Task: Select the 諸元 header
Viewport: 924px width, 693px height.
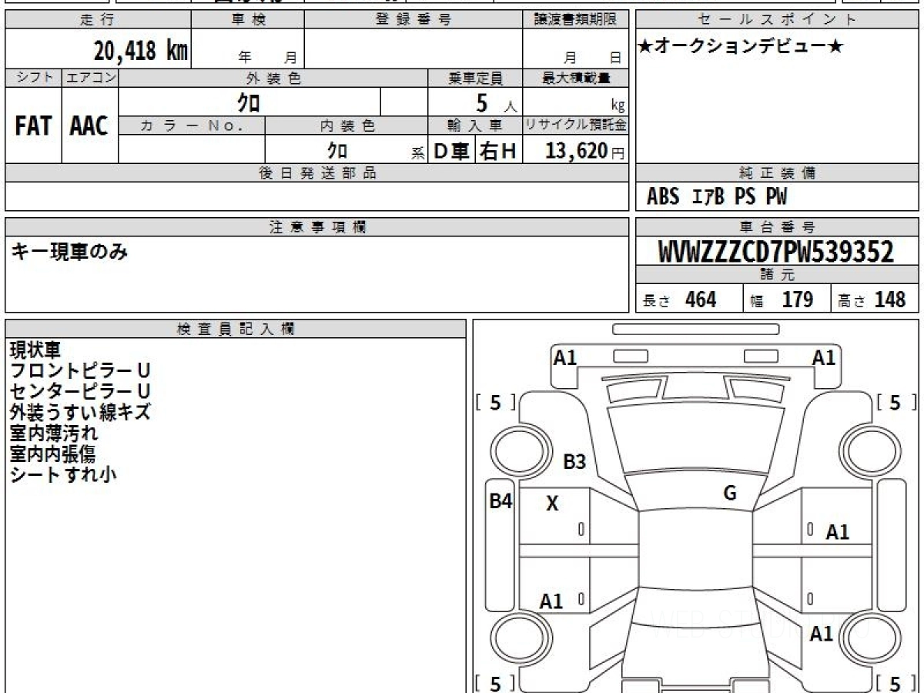Action: coord(777,275)
